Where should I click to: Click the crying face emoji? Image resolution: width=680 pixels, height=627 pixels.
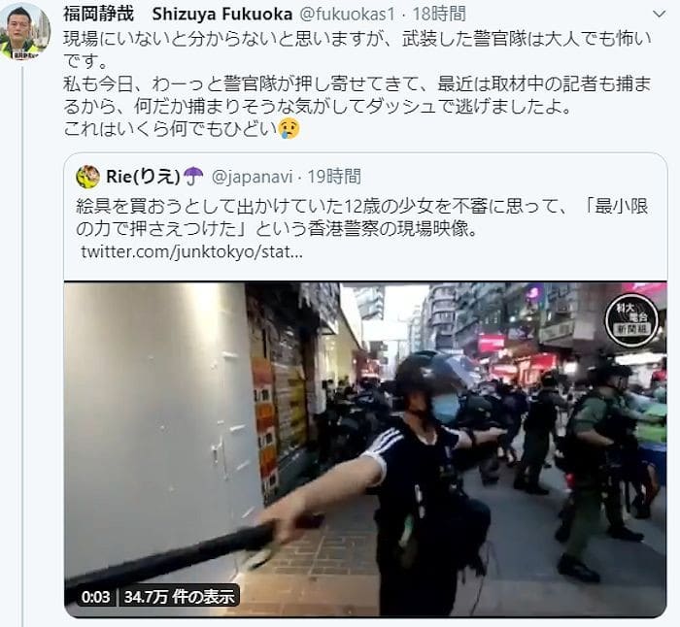[x=289, y=129]
